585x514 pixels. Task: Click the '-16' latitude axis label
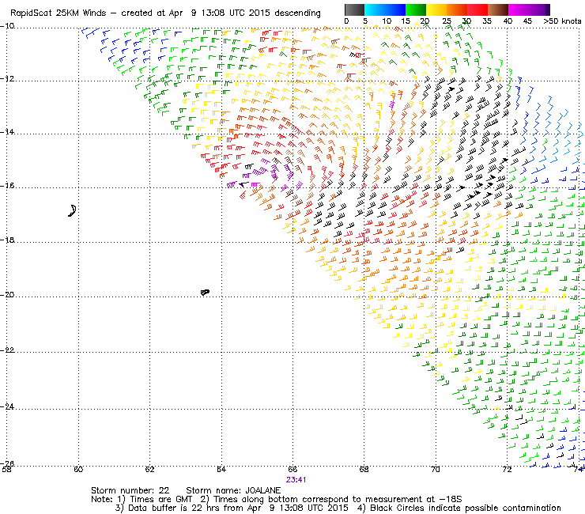(x=7, y=186)
